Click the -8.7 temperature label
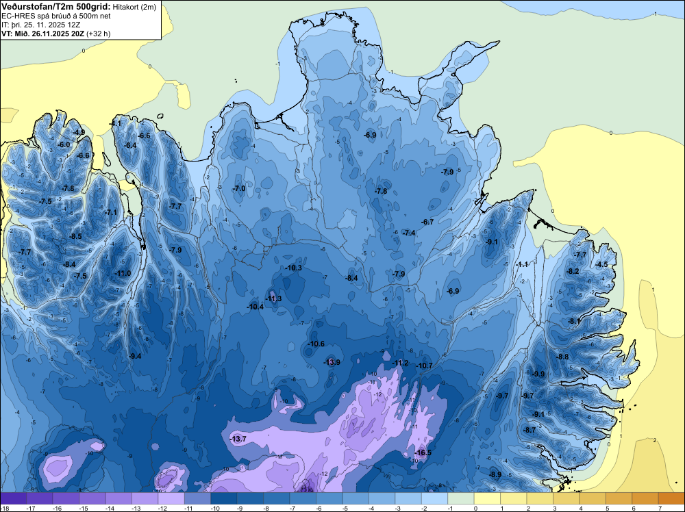This screenshot has width=685, height=512. [530, 430]
